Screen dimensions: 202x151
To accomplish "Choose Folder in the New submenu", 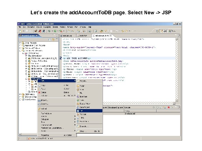I will pos(89,86).
